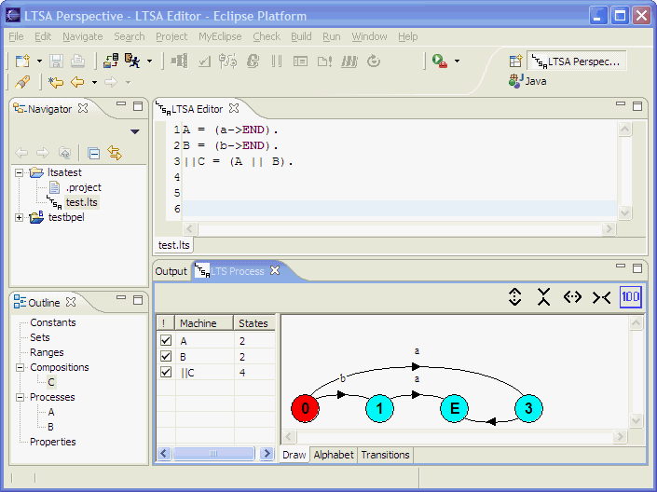
Task: Click the machine table horizontal scrollbar
Action: pyautogui.click(x=212, y=454)
